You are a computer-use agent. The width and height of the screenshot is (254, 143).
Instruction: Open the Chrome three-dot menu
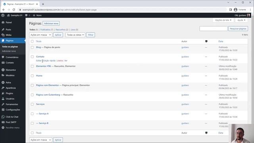point(250,10)
